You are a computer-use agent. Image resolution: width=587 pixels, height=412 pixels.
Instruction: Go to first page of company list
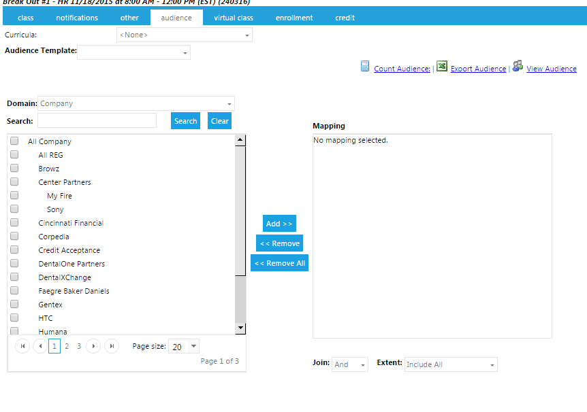pyautogui.click(x=22, y=346)
